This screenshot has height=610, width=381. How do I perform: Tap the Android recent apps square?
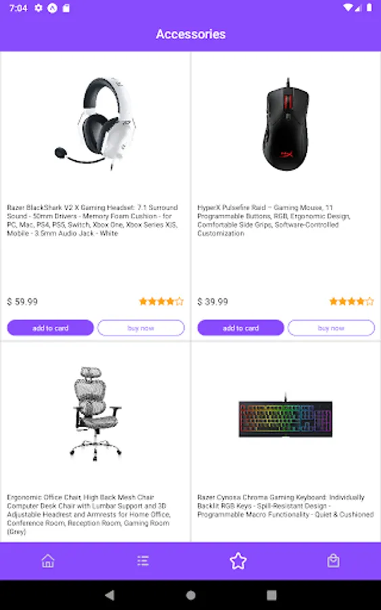[271, 595]
